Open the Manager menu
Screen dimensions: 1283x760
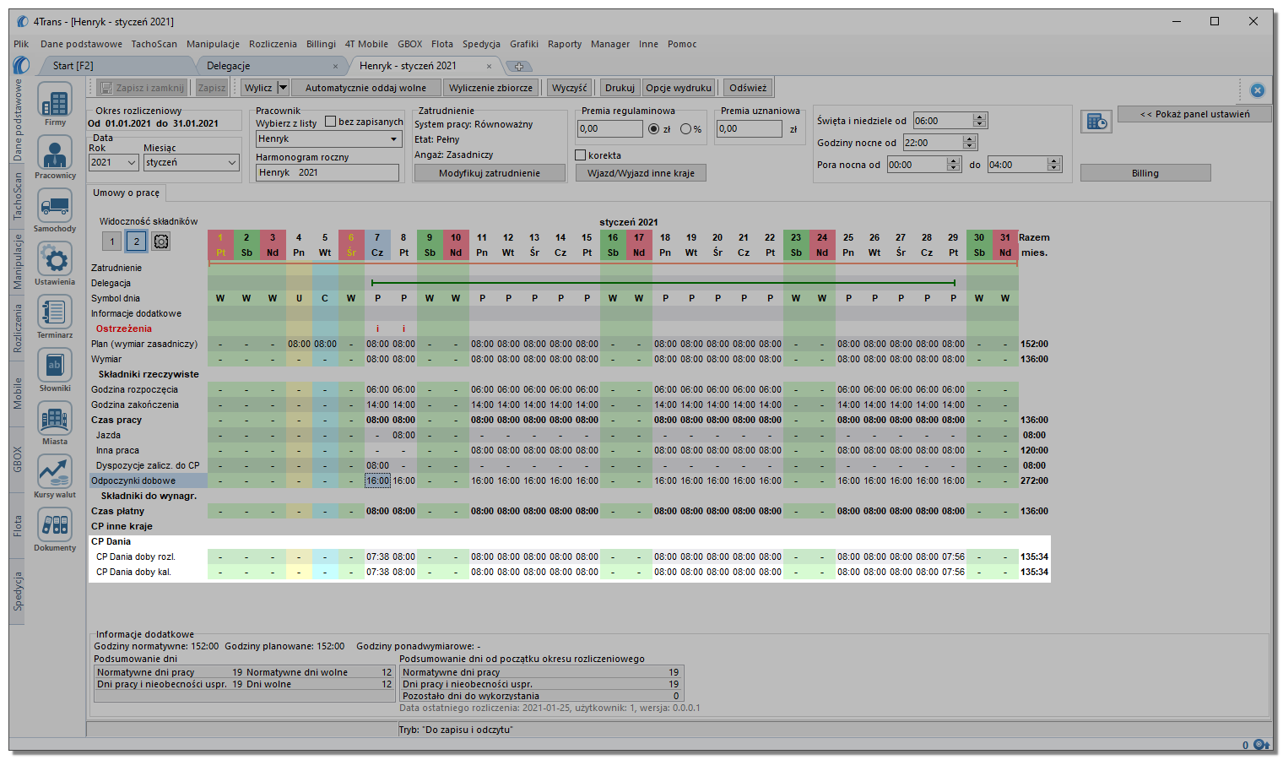[x=610, y=44]
